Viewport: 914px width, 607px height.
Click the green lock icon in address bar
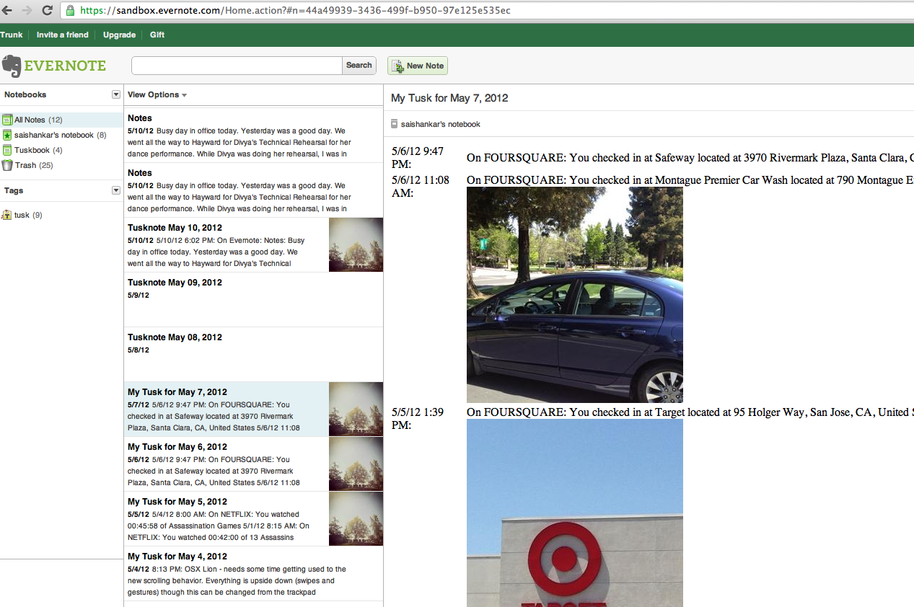tap(70, 10)
